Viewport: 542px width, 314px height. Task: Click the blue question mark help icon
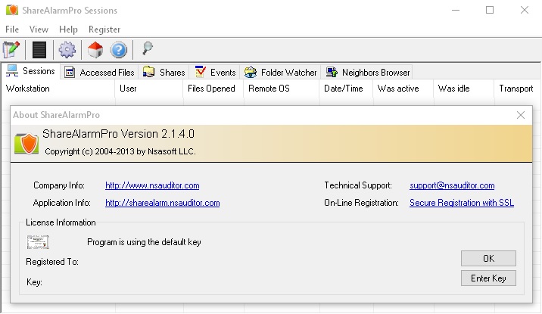pyautogui.click(x=118, y=50)
